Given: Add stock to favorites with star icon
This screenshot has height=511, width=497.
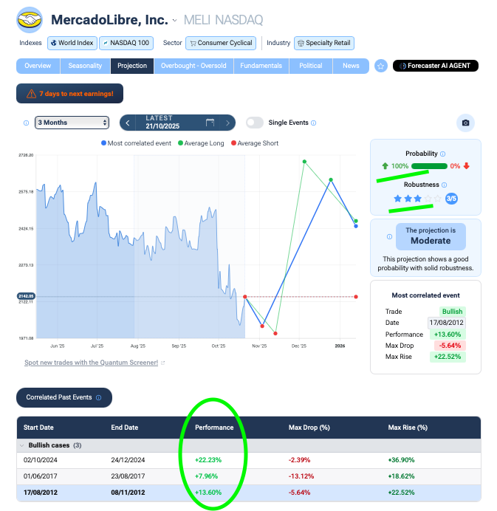Looking at the screenshot, I should [381, 66].
